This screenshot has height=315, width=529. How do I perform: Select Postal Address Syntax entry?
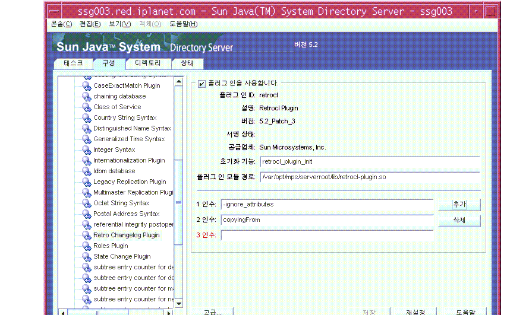126,214
